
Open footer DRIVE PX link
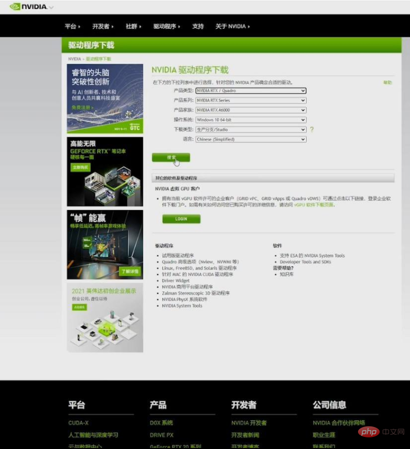click(161, 435)
